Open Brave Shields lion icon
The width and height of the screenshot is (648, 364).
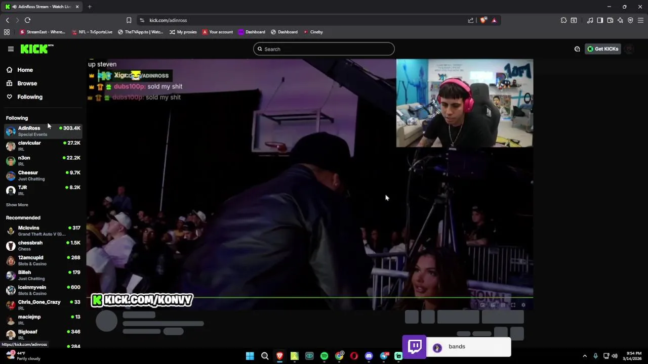[x=483, y=20]
